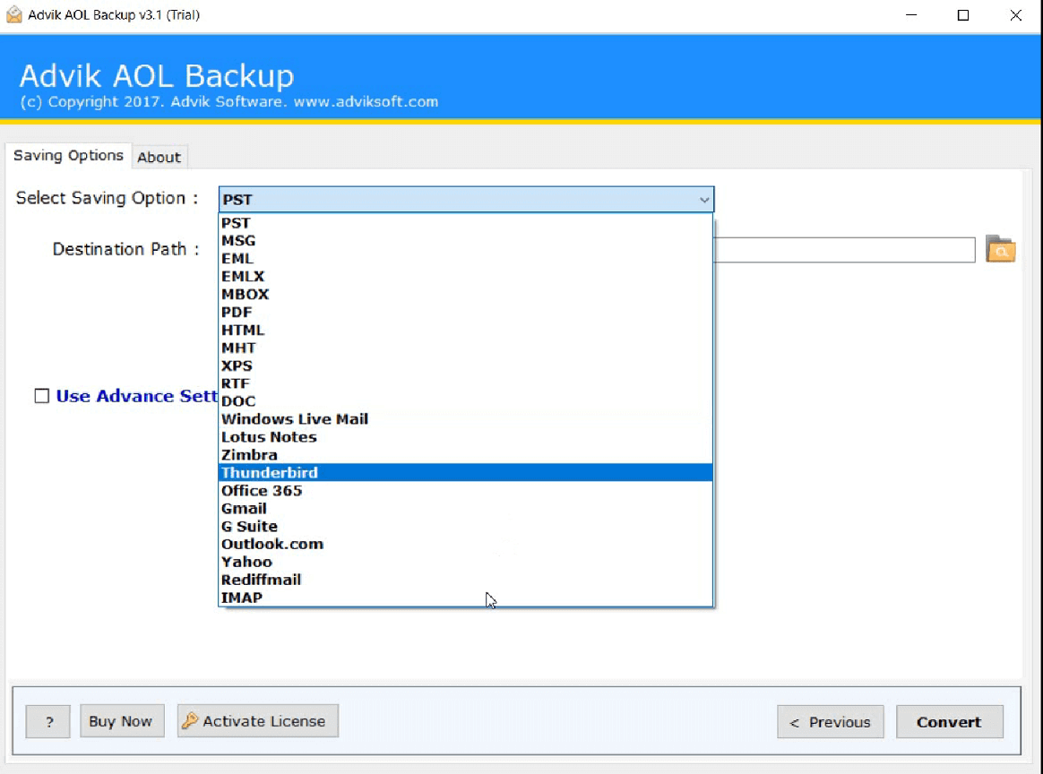Collapse the Select Saving Option dropdown arrow
Viewport: 1043px width, 774px height.
704,199
